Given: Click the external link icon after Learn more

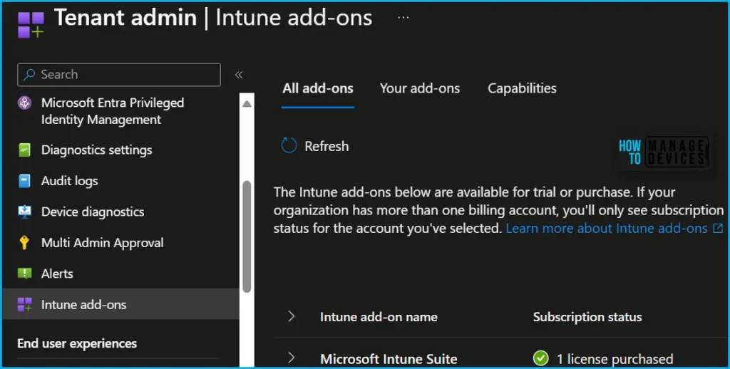Looking at the screenshot, I should (x=717, y=228).
